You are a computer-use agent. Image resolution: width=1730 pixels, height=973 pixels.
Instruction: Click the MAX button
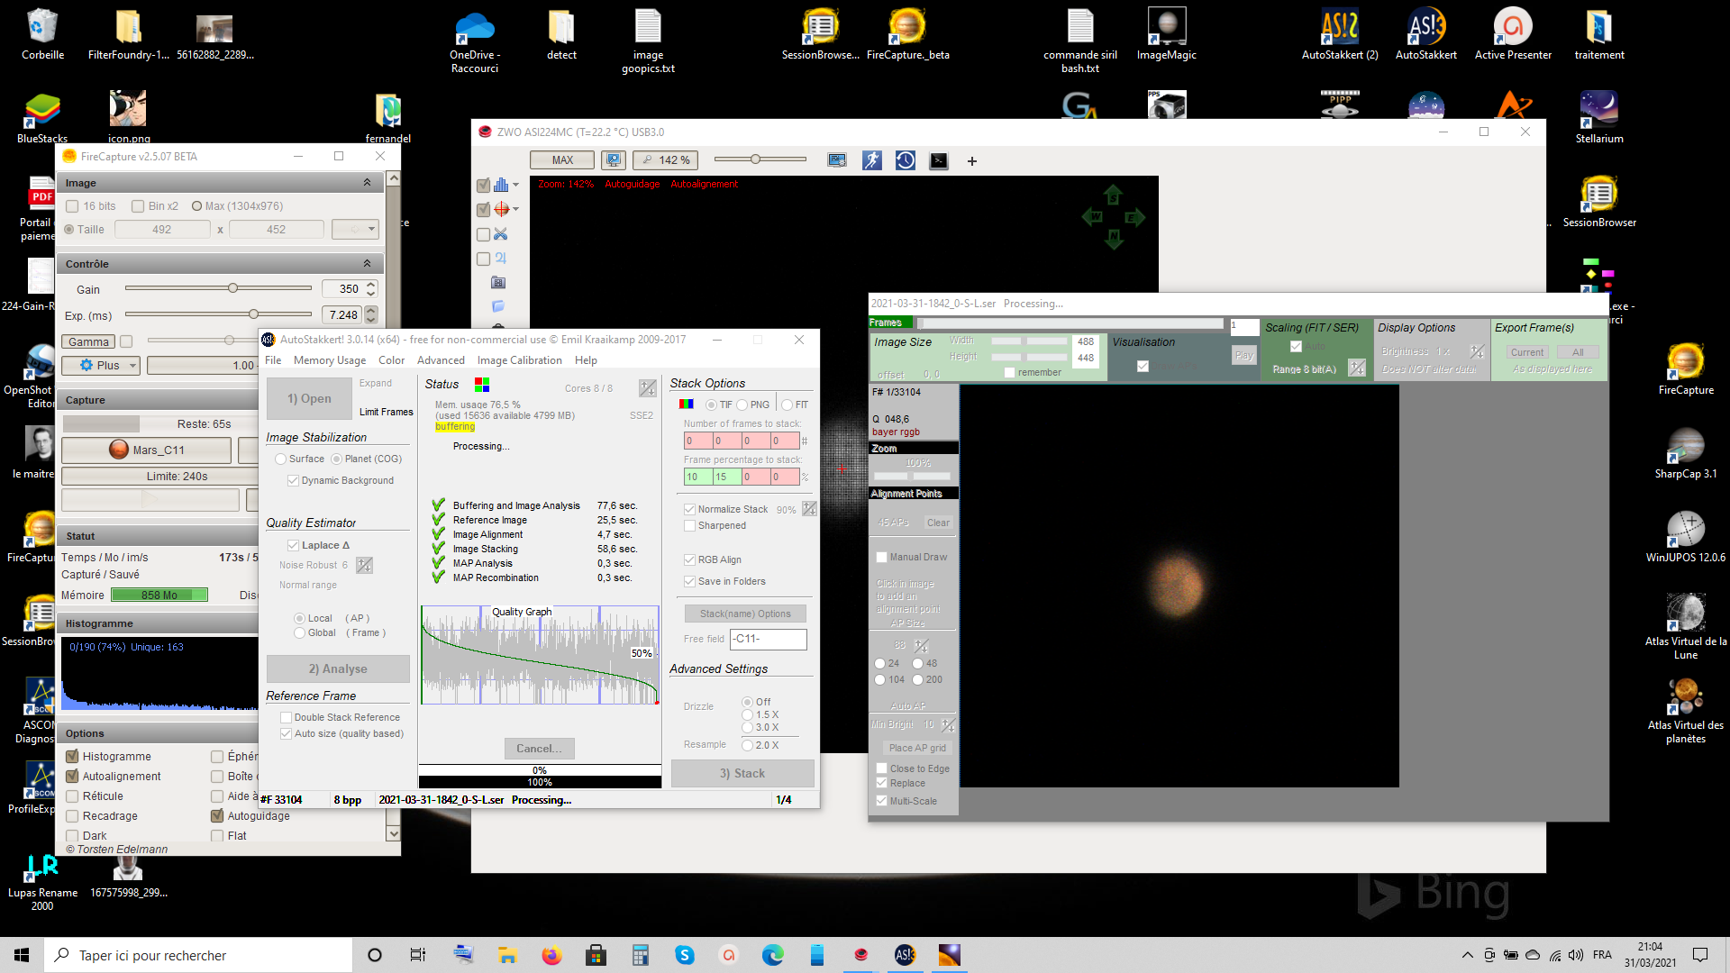[x=561, y=160]
